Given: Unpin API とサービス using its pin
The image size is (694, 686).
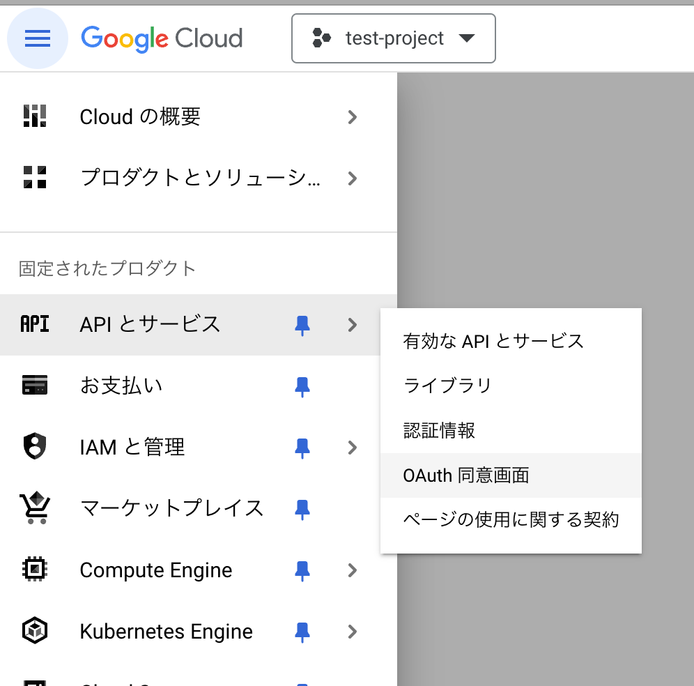Looking at the screenshot, I should [302, 325].
